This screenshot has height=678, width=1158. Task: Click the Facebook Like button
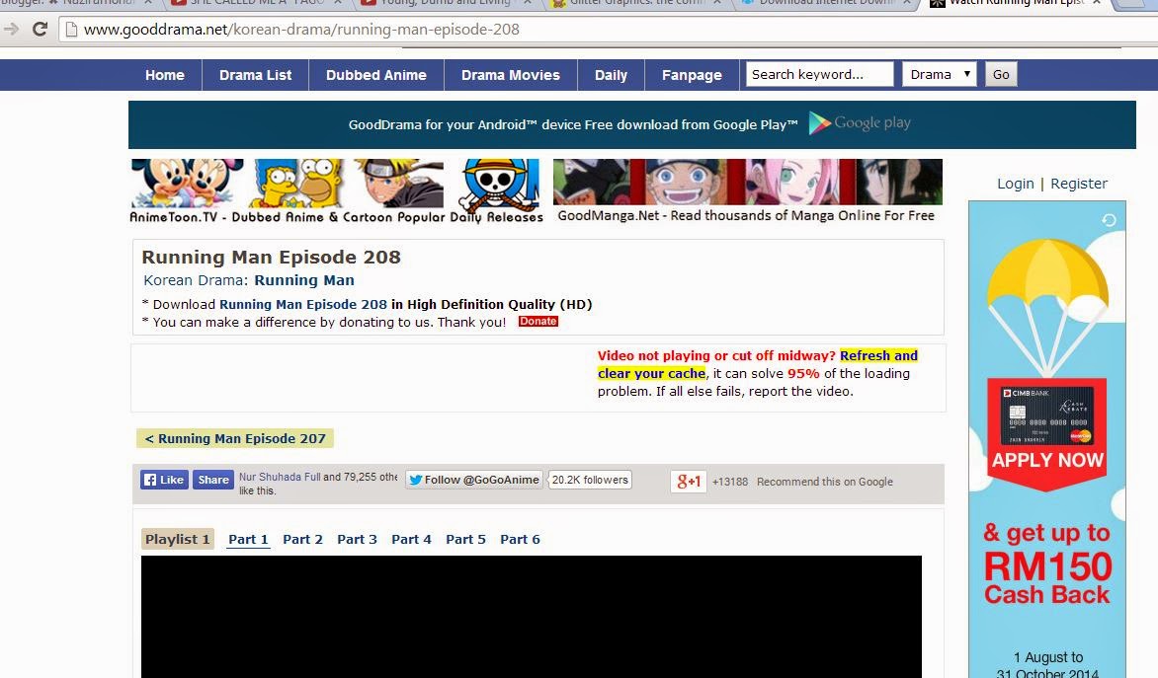pyautogui.click(x=164, y=480)
